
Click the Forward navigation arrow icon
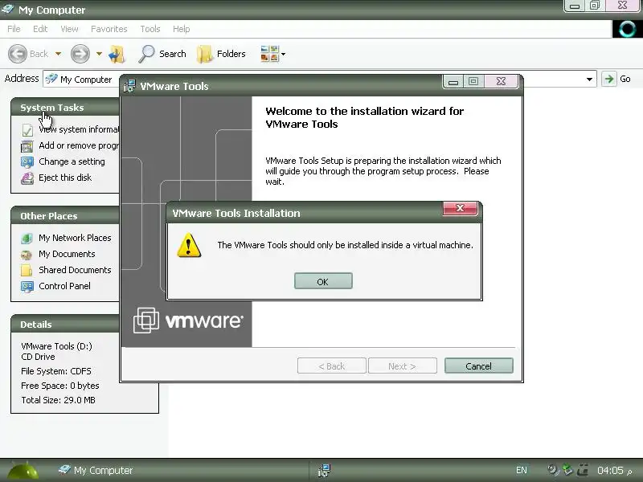80,54
